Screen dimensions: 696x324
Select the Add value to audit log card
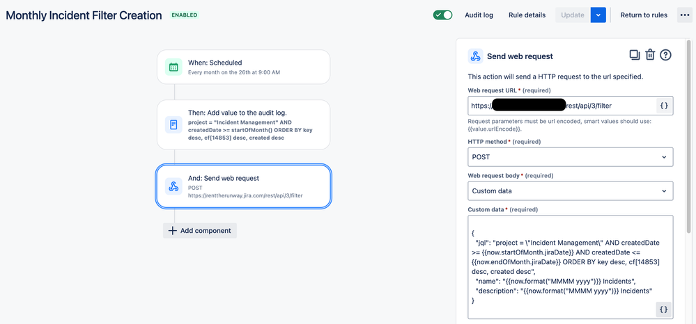[243, 124]
